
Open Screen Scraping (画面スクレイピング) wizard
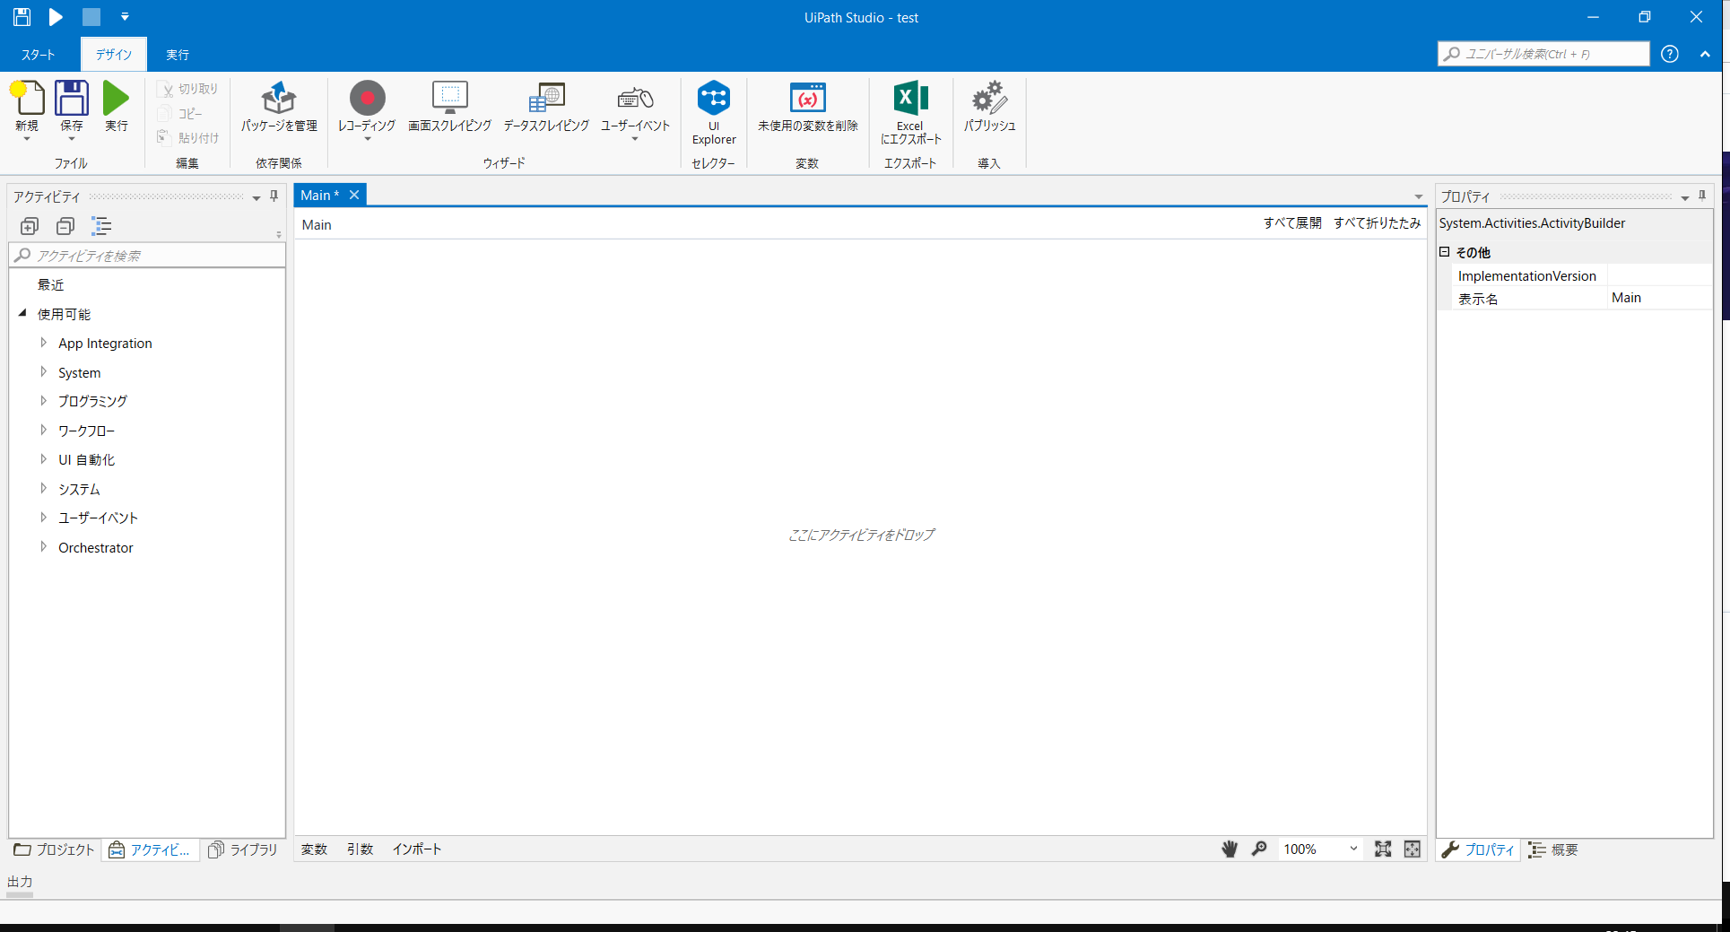[x=449, y=98]
